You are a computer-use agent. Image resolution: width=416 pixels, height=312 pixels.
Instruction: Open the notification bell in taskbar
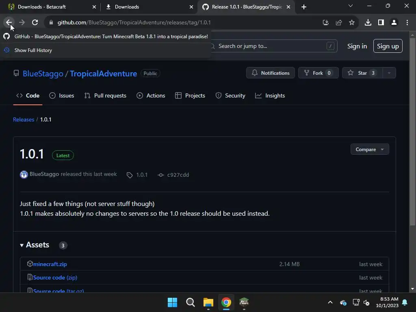click(405, 302)
